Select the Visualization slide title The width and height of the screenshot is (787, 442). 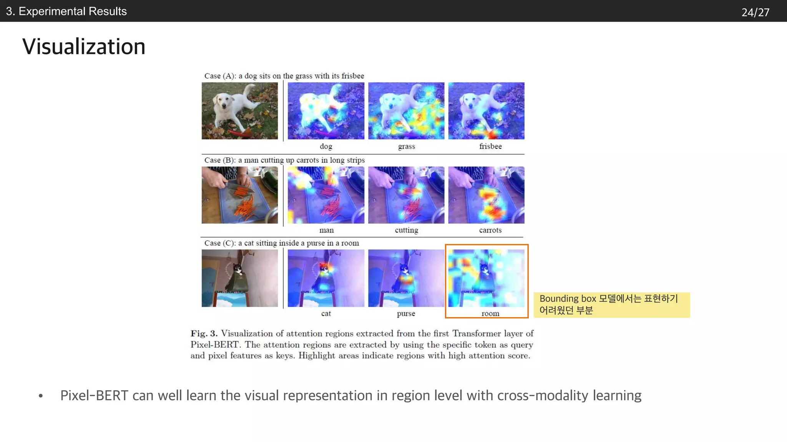(x=84, y=47)
